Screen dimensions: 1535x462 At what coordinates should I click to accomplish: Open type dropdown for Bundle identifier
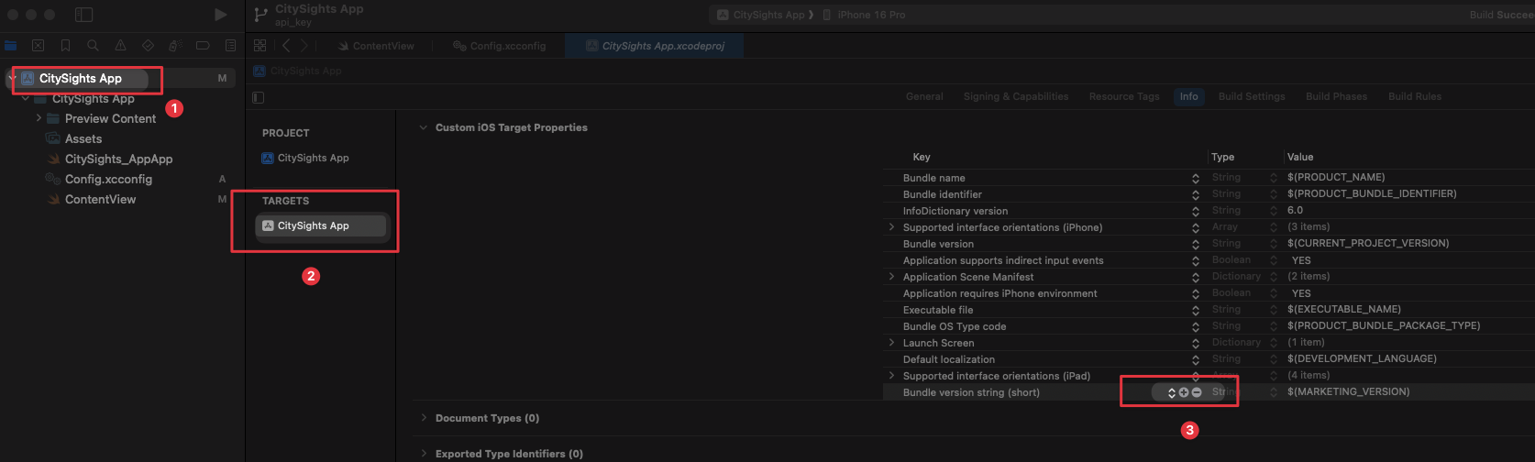coord(1274,194)
